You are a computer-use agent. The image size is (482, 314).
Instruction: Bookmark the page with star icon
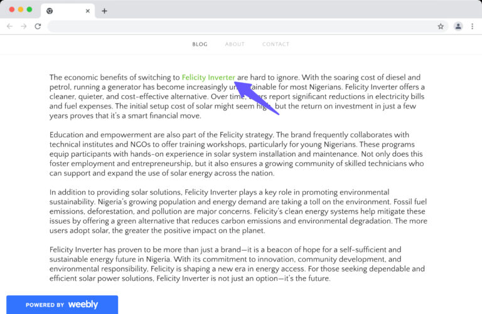point(441,26)
